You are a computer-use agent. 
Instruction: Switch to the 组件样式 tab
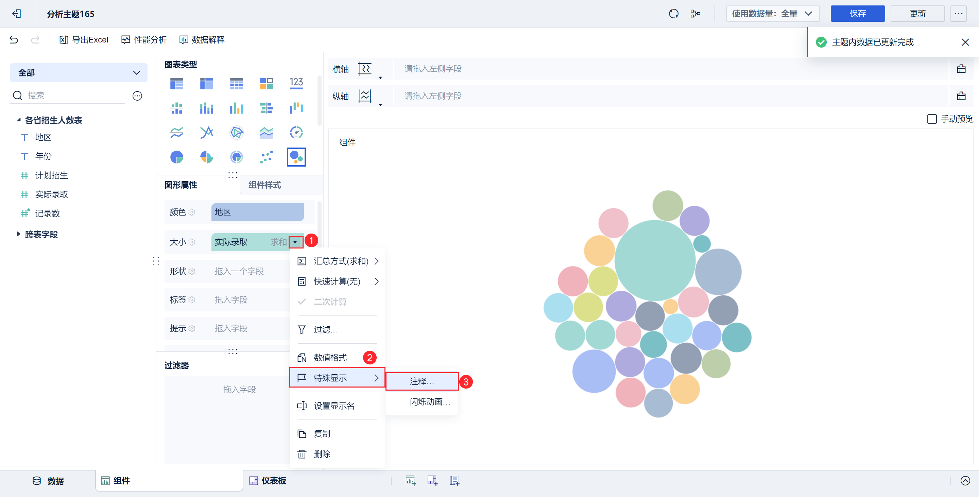265,185
